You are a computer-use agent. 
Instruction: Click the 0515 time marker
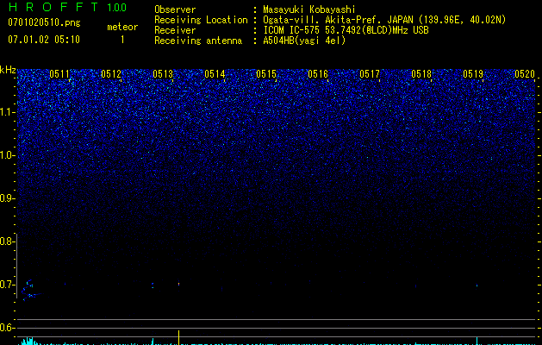tap(266, 74)
